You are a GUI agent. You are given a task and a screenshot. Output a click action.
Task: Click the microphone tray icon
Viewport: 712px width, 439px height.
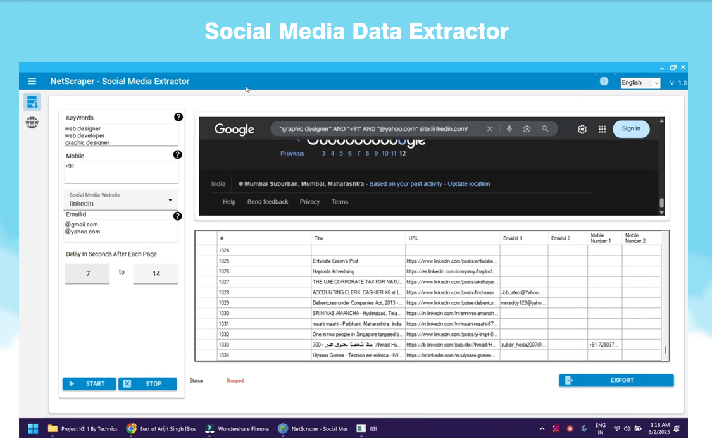(x=584, y=428)
